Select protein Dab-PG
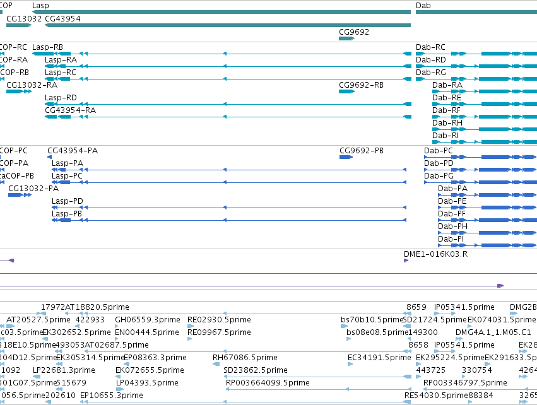Screen dimensions: 537x405 coord(439,176)
